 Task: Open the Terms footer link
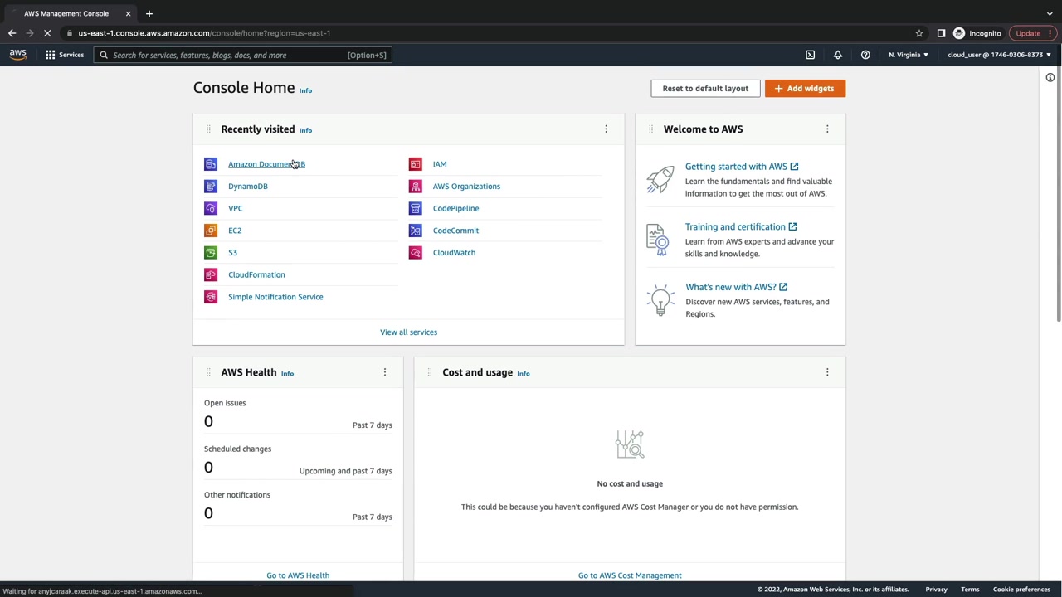[970, 590]
